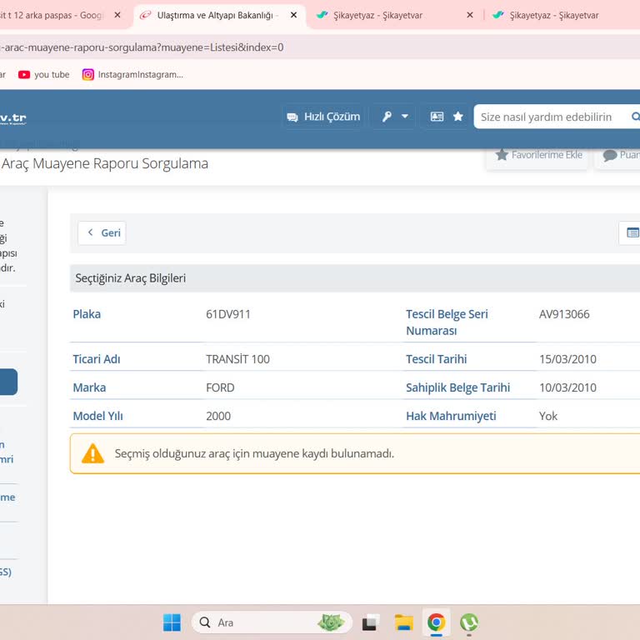Click the Hızlı Çözüm chat icon button
Screen dimensions: 640x640
[323, 117]
